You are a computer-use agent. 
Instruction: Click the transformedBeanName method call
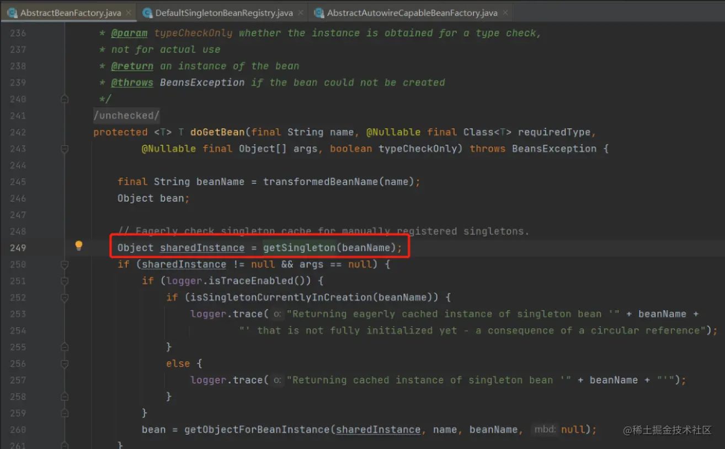pos(321,182)
